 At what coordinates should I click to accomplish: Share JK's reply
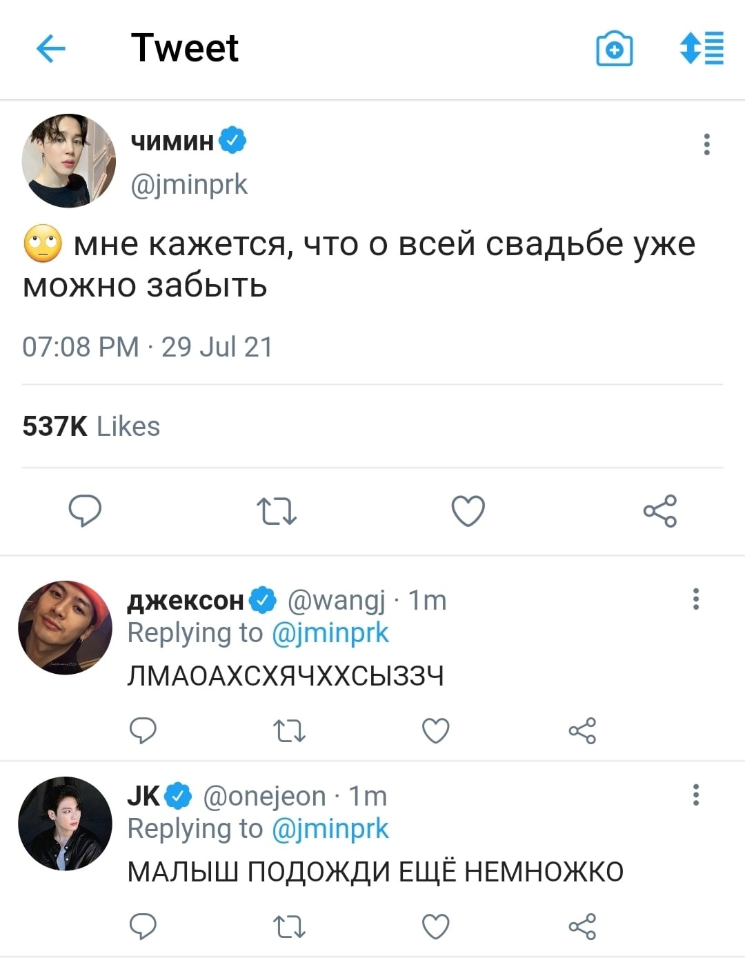point(582,926)
